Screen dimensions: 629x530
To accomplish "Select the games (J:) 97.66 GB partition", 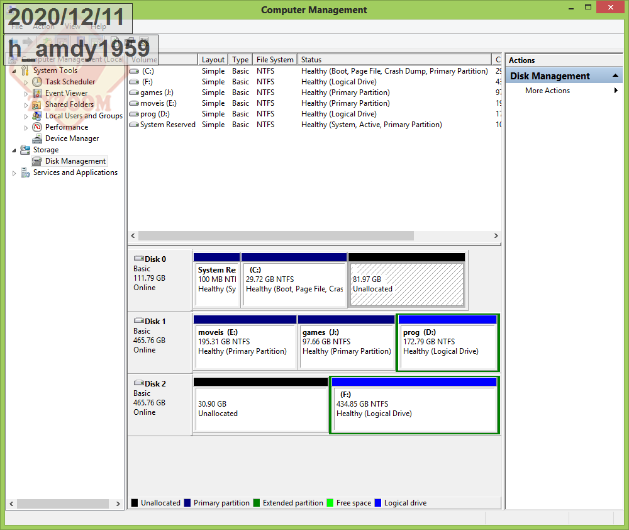I will 347,342.
